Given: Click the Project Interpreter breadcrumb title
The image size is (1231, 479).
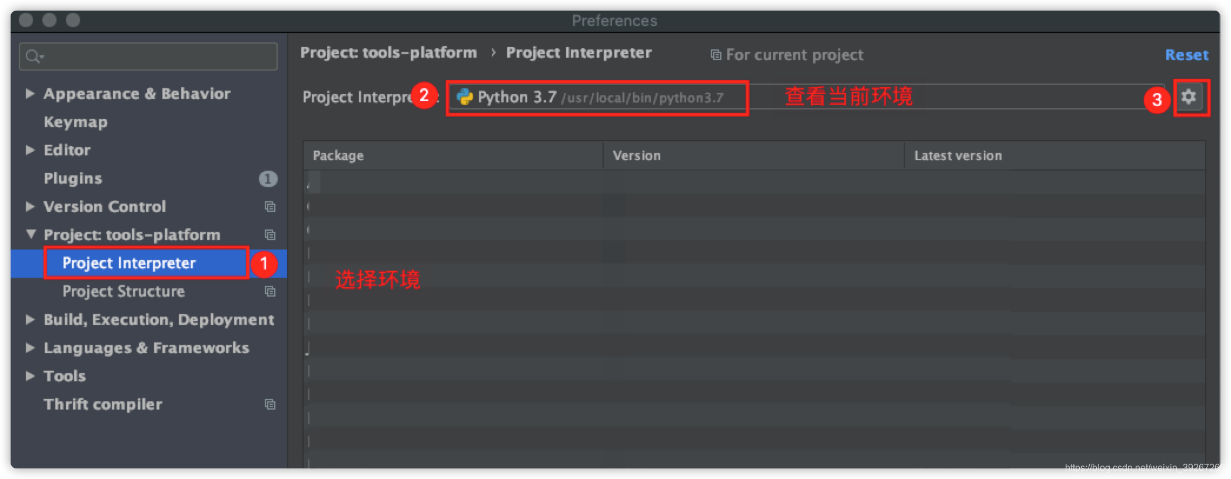Looking at the screenshot, I should tap(579, 53).
